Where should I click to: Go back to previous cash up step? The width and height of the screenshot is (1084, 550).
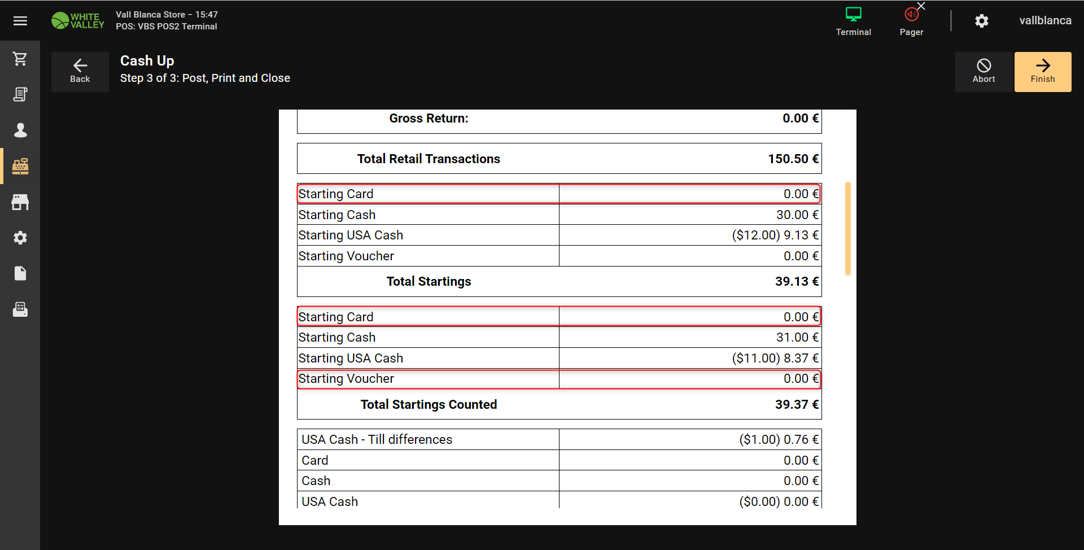click(80, 72)
